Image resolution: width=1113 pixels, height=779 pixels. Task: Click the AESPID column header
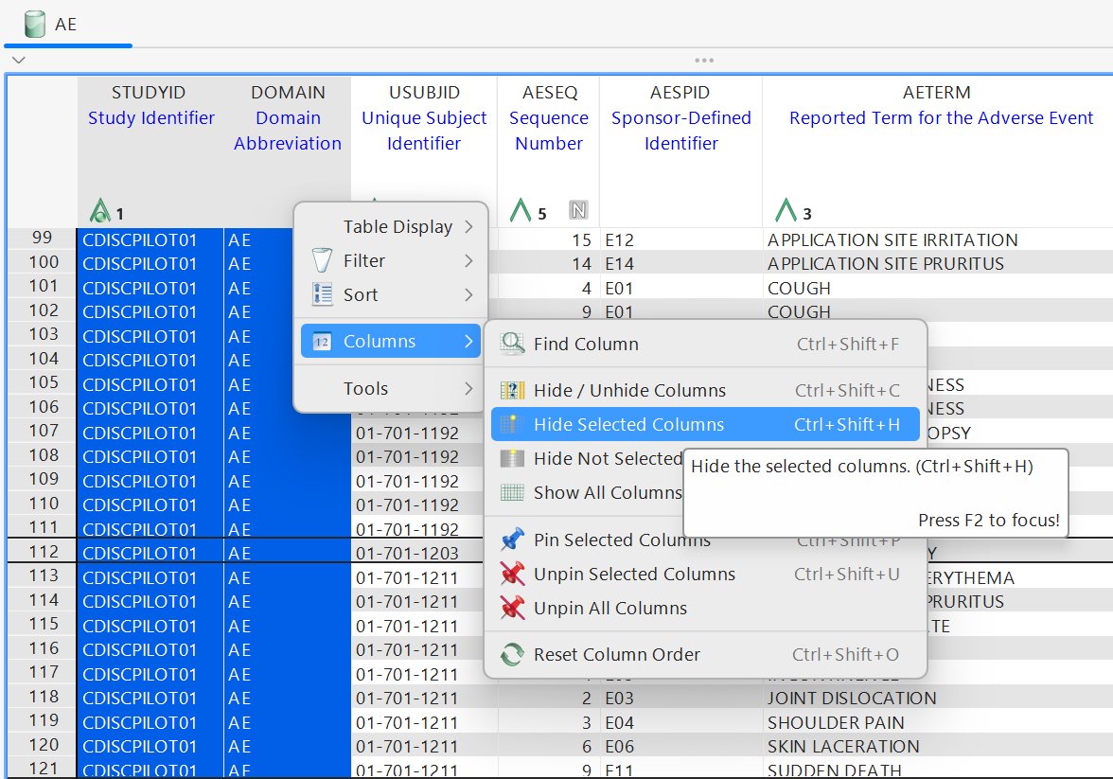coord(680,152)
